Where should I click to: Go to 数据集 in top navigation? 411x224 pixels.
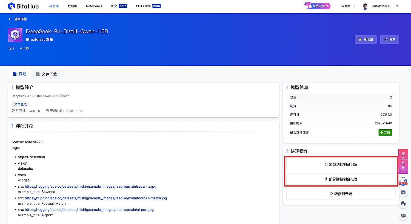click(72, 6)
